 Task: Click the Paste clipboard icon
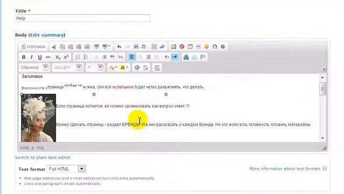(x=70, y=47)
